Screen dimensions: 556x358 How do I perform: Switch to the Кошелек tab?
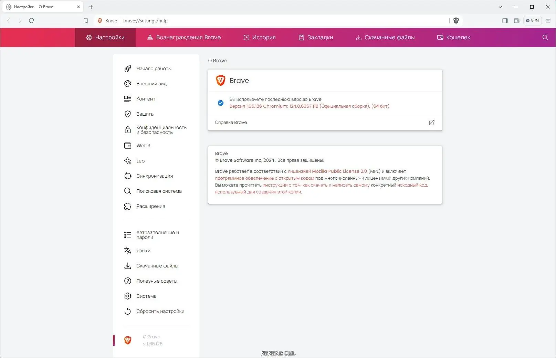click(x=454, y=38)
